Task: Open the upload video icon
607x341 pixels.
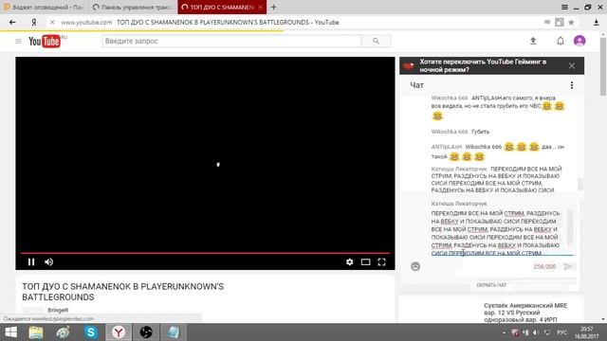Action: click(533, 41)
